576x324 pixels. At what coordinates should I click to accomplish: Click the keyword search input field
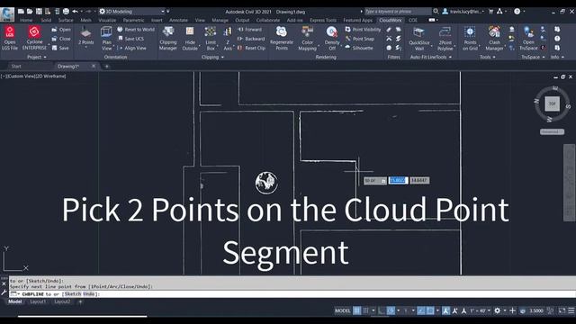398,12
